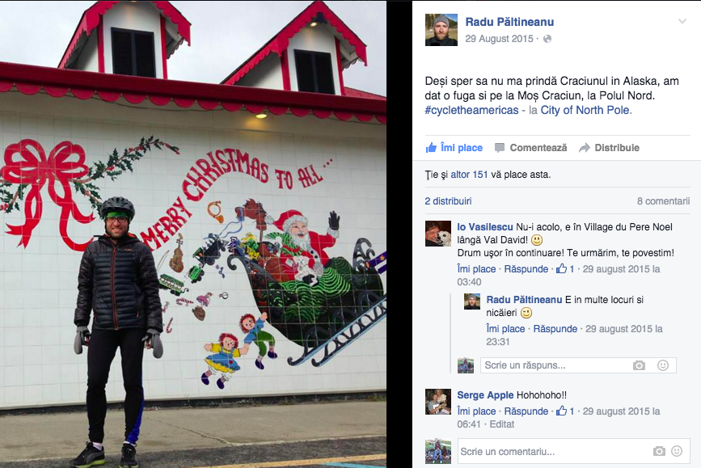701x468 pixels.
Task: Click the globe public privacy icon near the date
Action: coord(547,39)
